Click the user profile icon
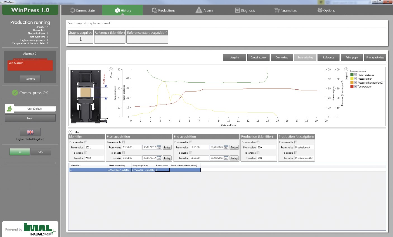This screenshot has height=237, width=393. 10,109
